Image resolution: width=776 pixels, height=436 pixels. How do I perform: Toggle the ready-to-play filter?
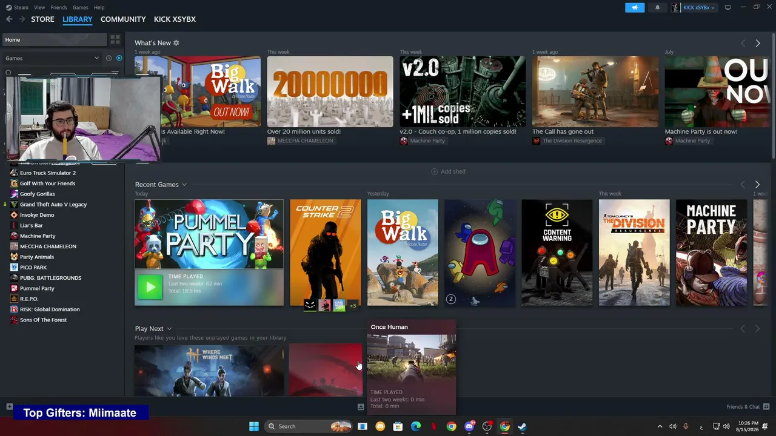119,58
